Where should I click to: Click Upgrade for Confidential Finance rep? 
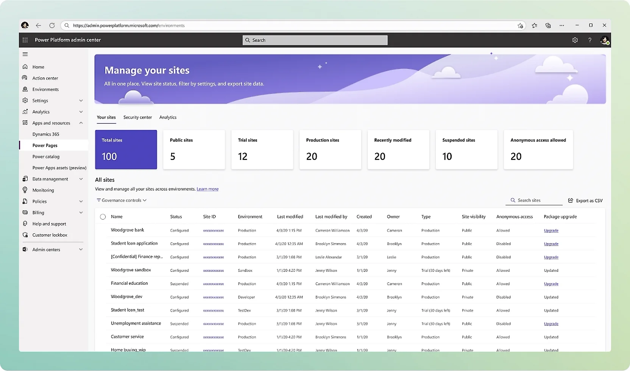(x=551, y=257)
